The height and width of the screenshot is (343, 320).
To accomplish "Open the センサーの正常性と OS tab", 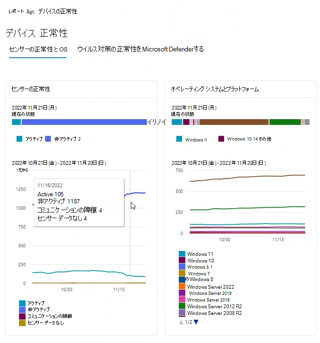I will tap(38, 50).
